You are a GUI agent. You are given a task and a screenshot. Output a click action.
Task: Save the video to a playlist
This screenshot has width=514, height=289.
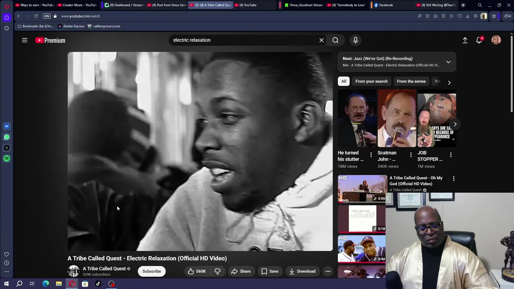[269, 271]
